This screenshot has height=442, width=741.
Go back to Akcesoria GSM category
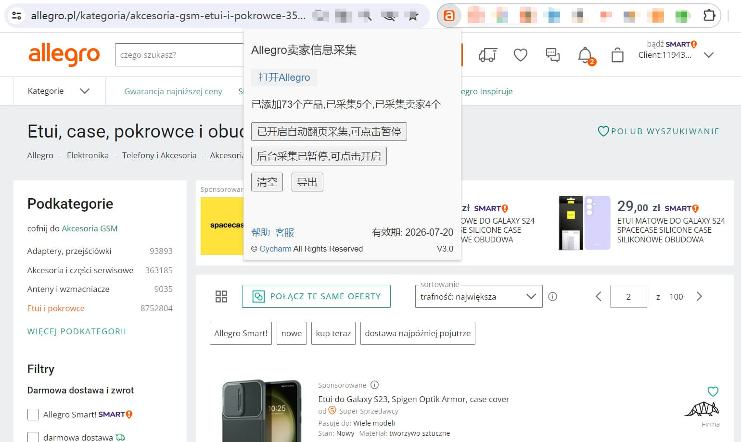pos(89,228)
